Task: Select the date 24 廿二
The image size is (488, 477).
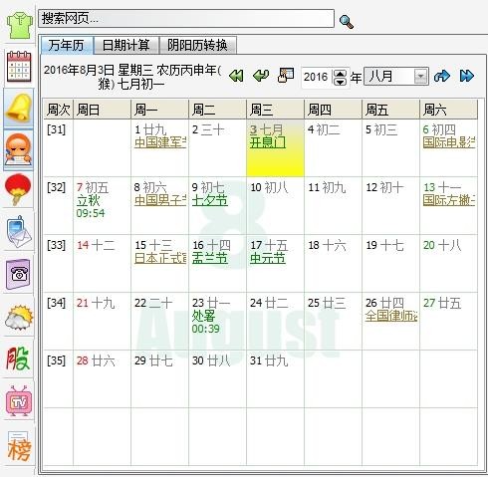Action: coord(275,322)
